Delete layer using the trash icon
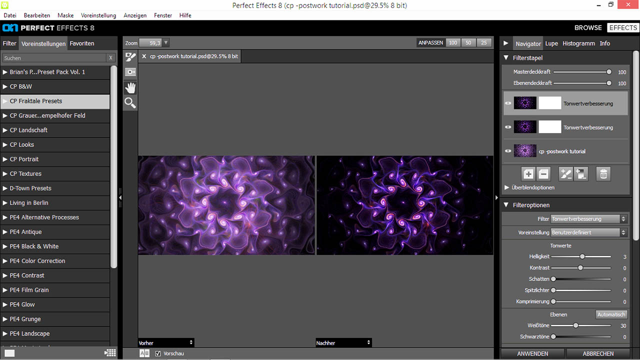This screenshot has width=640, height=360. [603, 174]
